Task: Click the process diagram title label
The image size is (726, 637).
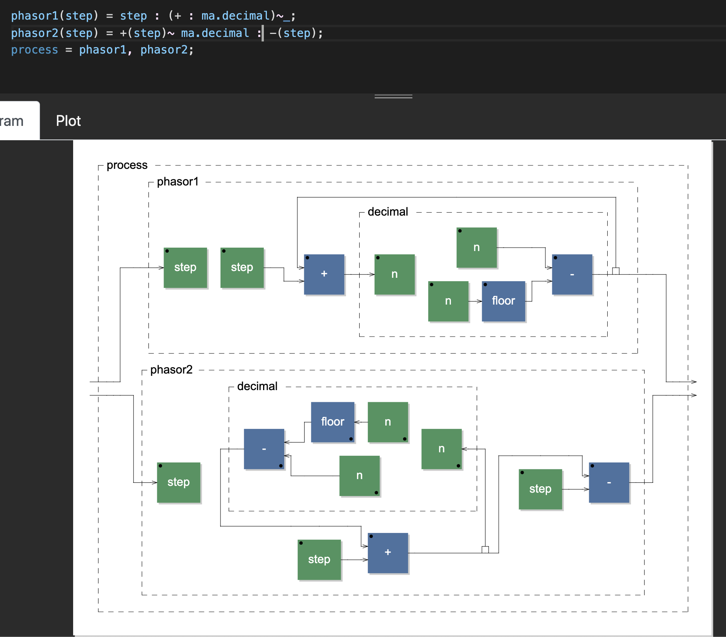Action: (127, 165)
